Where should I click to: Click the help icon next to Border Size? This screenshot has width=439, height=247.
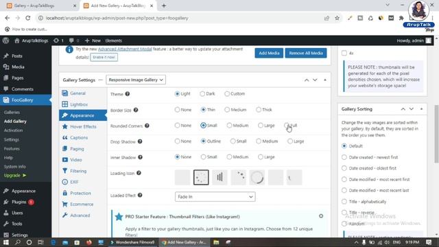click(x=136, y=110)
